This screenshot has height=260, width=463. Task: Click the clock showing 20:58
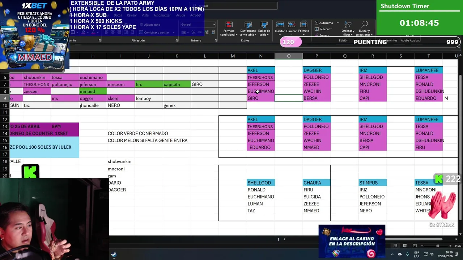point(449,252)
